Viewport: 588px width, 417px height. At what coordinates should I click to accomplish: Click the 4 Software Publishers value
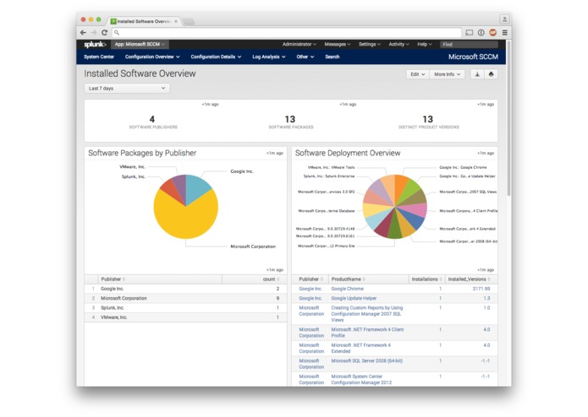[152, 119]
